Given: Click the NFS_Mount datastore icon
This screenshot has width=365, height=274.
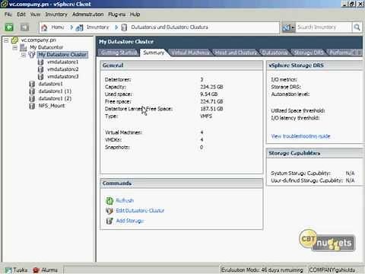Looking at the screenshot, I should 32,106.
